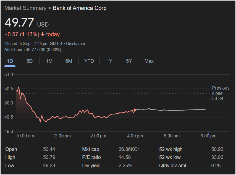Click the 50.5 price axis label
236x175 pixels.
pos(9,89)
